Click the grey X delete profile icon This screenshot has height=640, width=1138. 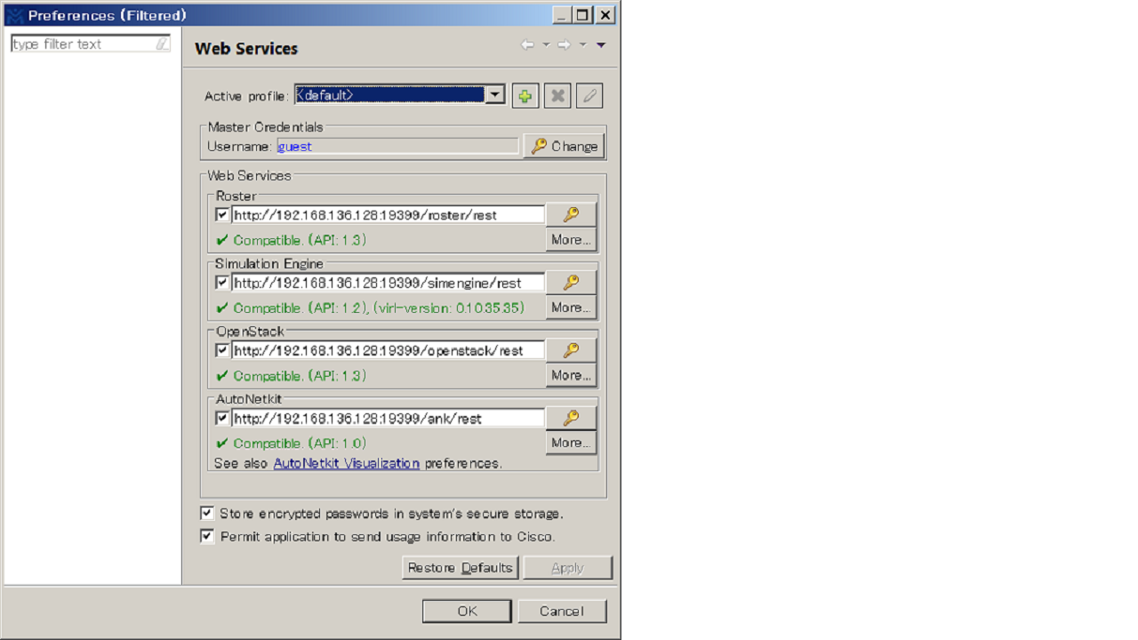(557, 95)
